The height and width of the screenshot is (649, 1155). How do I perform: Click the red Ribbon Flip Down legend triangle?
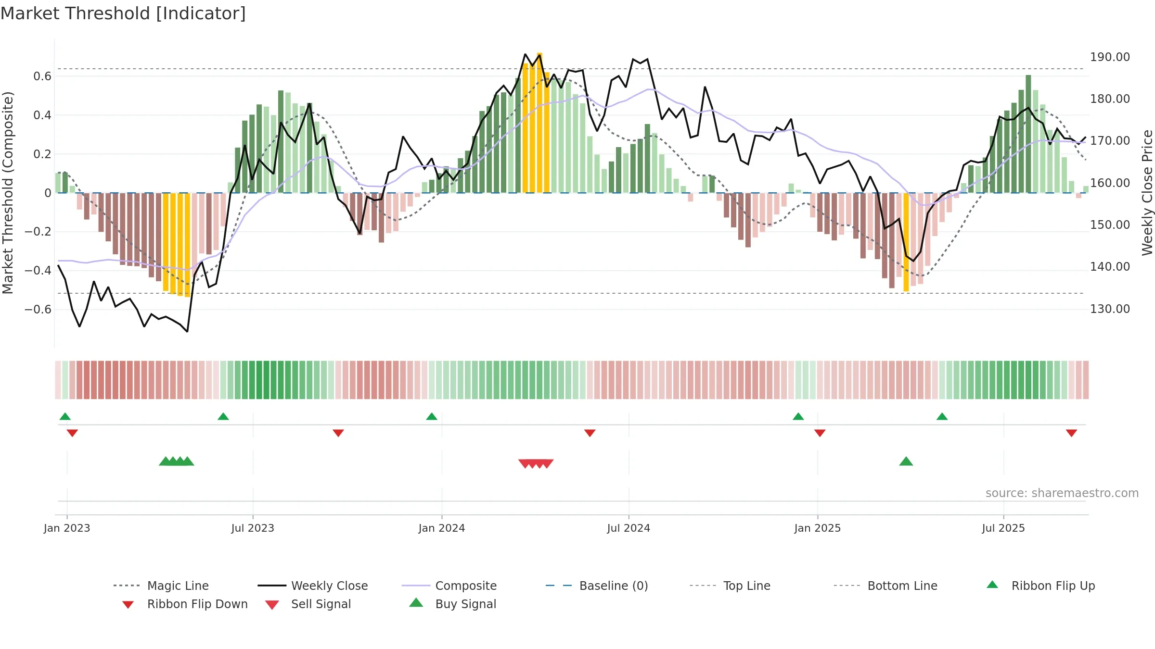coord(128,605)
